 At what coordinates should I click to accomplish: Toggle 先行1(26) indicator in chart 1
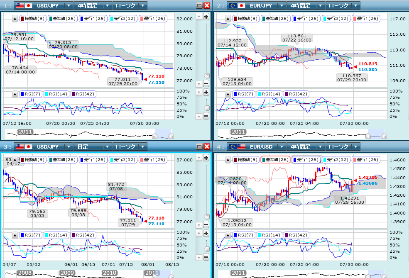93,19
